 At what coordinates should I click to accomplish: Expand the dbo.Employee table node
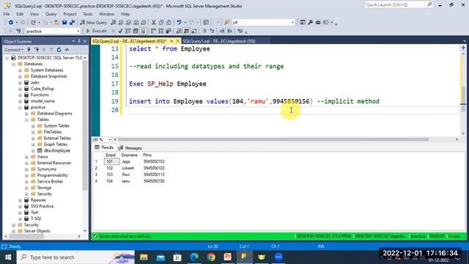[x=33, y=150]
